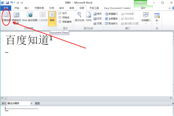
Task: Switch to the Page Layout (页面布局) tab
Action: pos(39,8)
